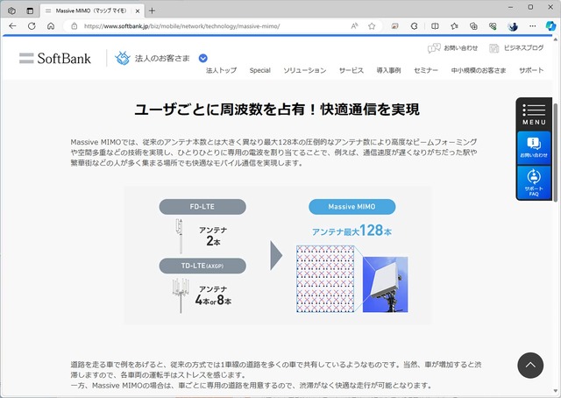Open browser extensions icon

pos(414,26)
